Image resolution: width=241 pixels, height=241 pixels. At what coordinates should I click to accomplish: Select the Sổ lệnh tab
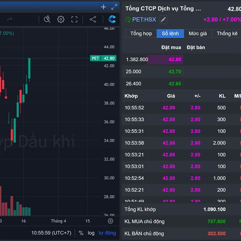(170, 34)
